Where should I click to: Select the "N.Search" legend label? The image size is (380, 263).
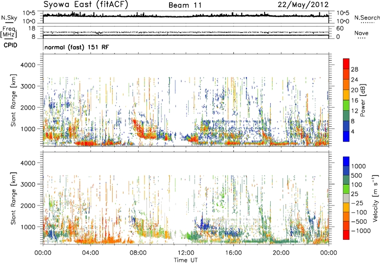[367, 18]
